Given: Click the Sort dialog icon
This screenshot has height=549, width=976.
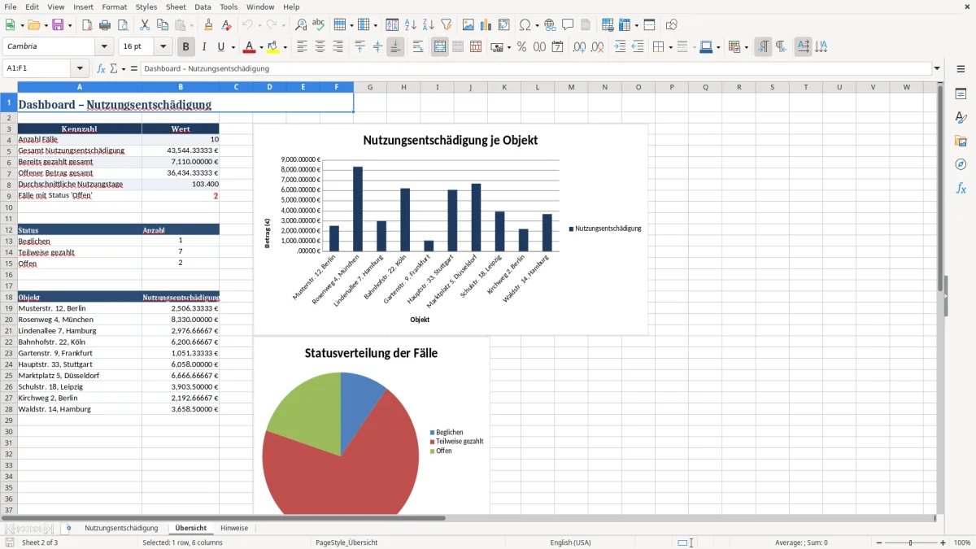Looking at the screenshot, I should [392, 25].
